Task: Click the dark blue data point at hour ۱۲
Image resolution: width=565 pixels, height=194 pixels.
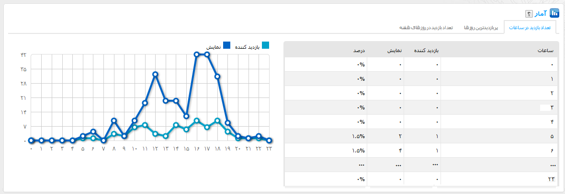Action: (x=155, y=74)
